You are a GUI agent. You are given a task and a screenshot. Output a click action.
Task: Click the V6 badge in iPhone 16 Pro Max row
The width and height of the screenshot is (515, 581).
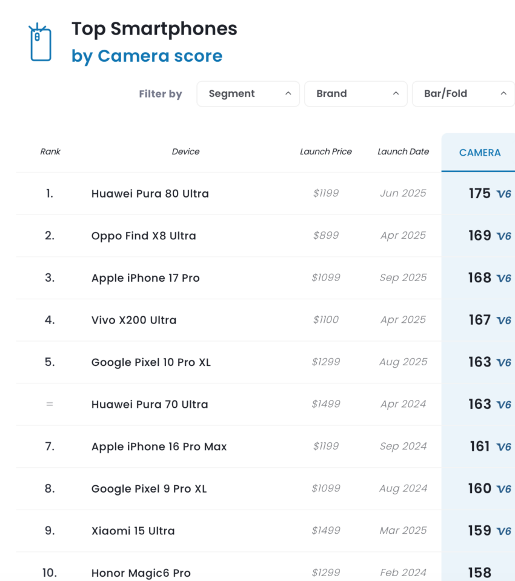503,447
